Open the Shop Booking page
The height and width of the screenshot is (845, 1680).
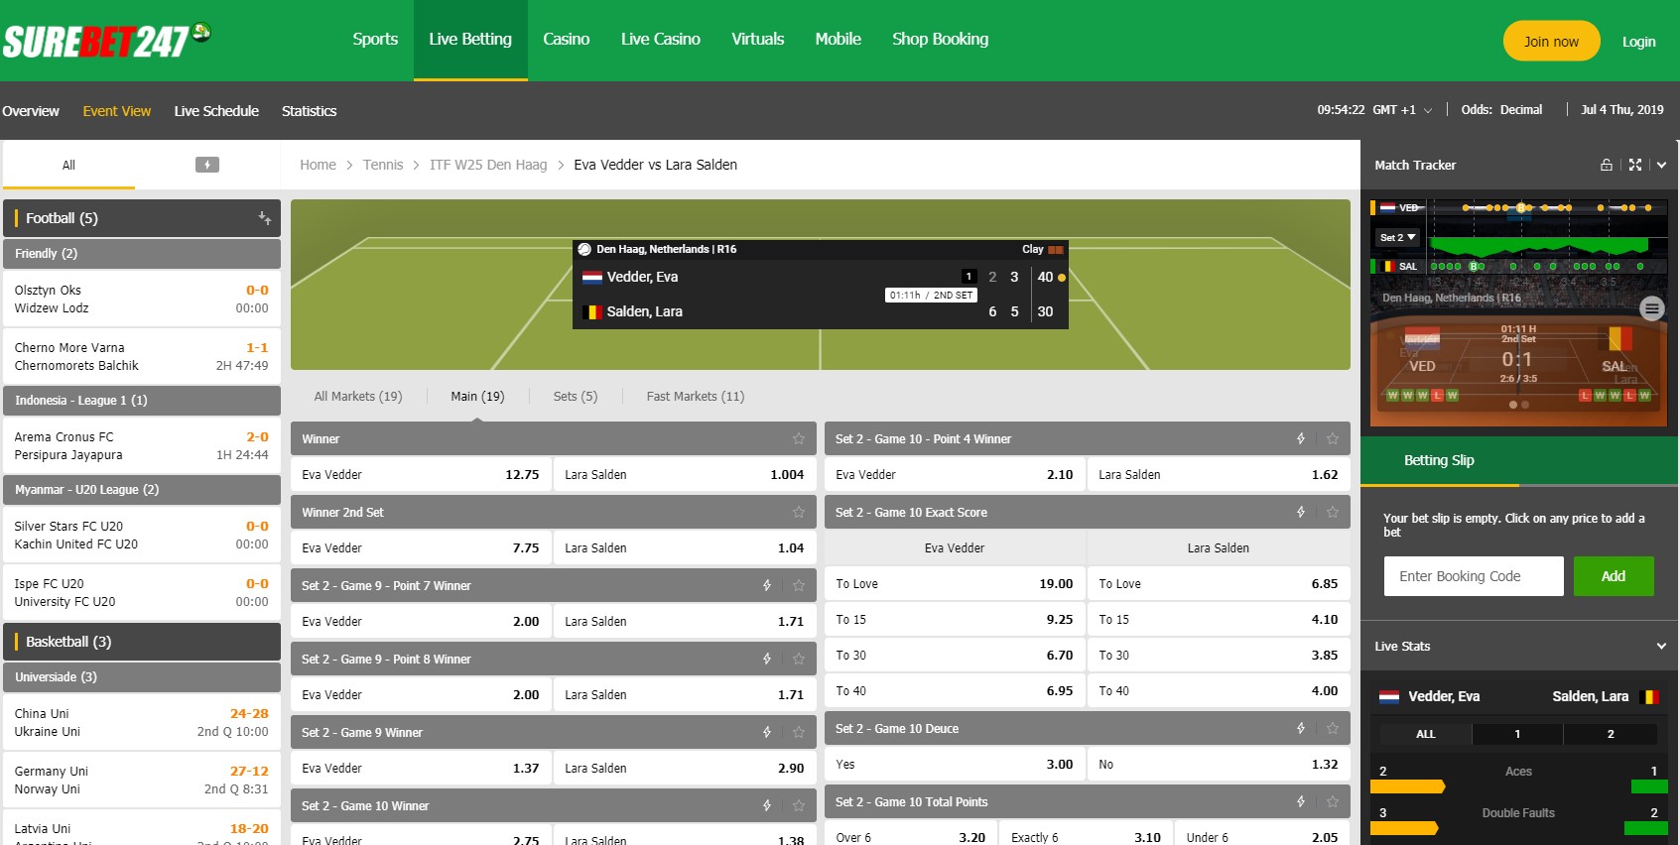(x=940, y=40)
